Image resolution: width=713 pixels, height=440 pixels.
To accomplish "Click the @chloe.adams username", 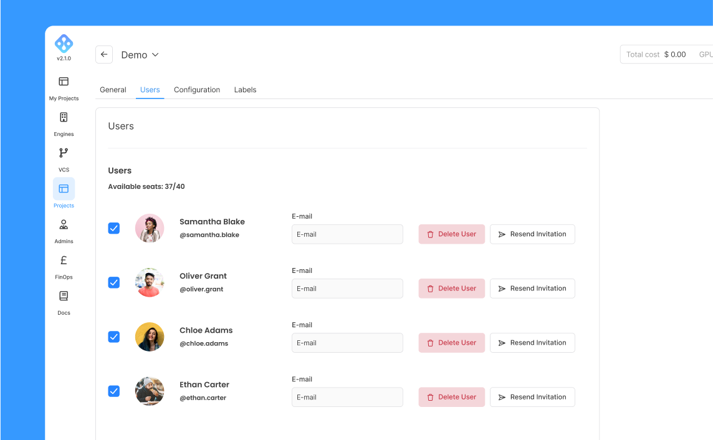I will pos(204,343).
